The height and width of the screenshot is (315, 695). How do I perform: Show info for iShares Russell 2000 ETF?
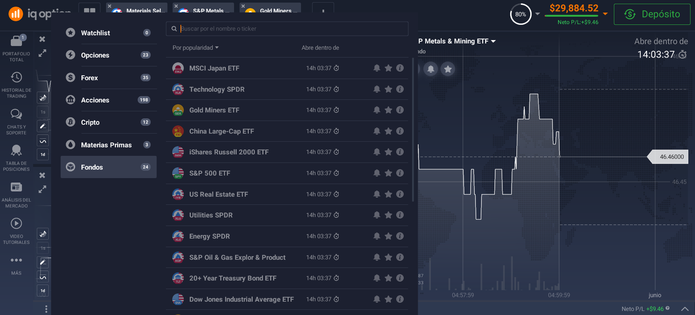coord(400,152)
